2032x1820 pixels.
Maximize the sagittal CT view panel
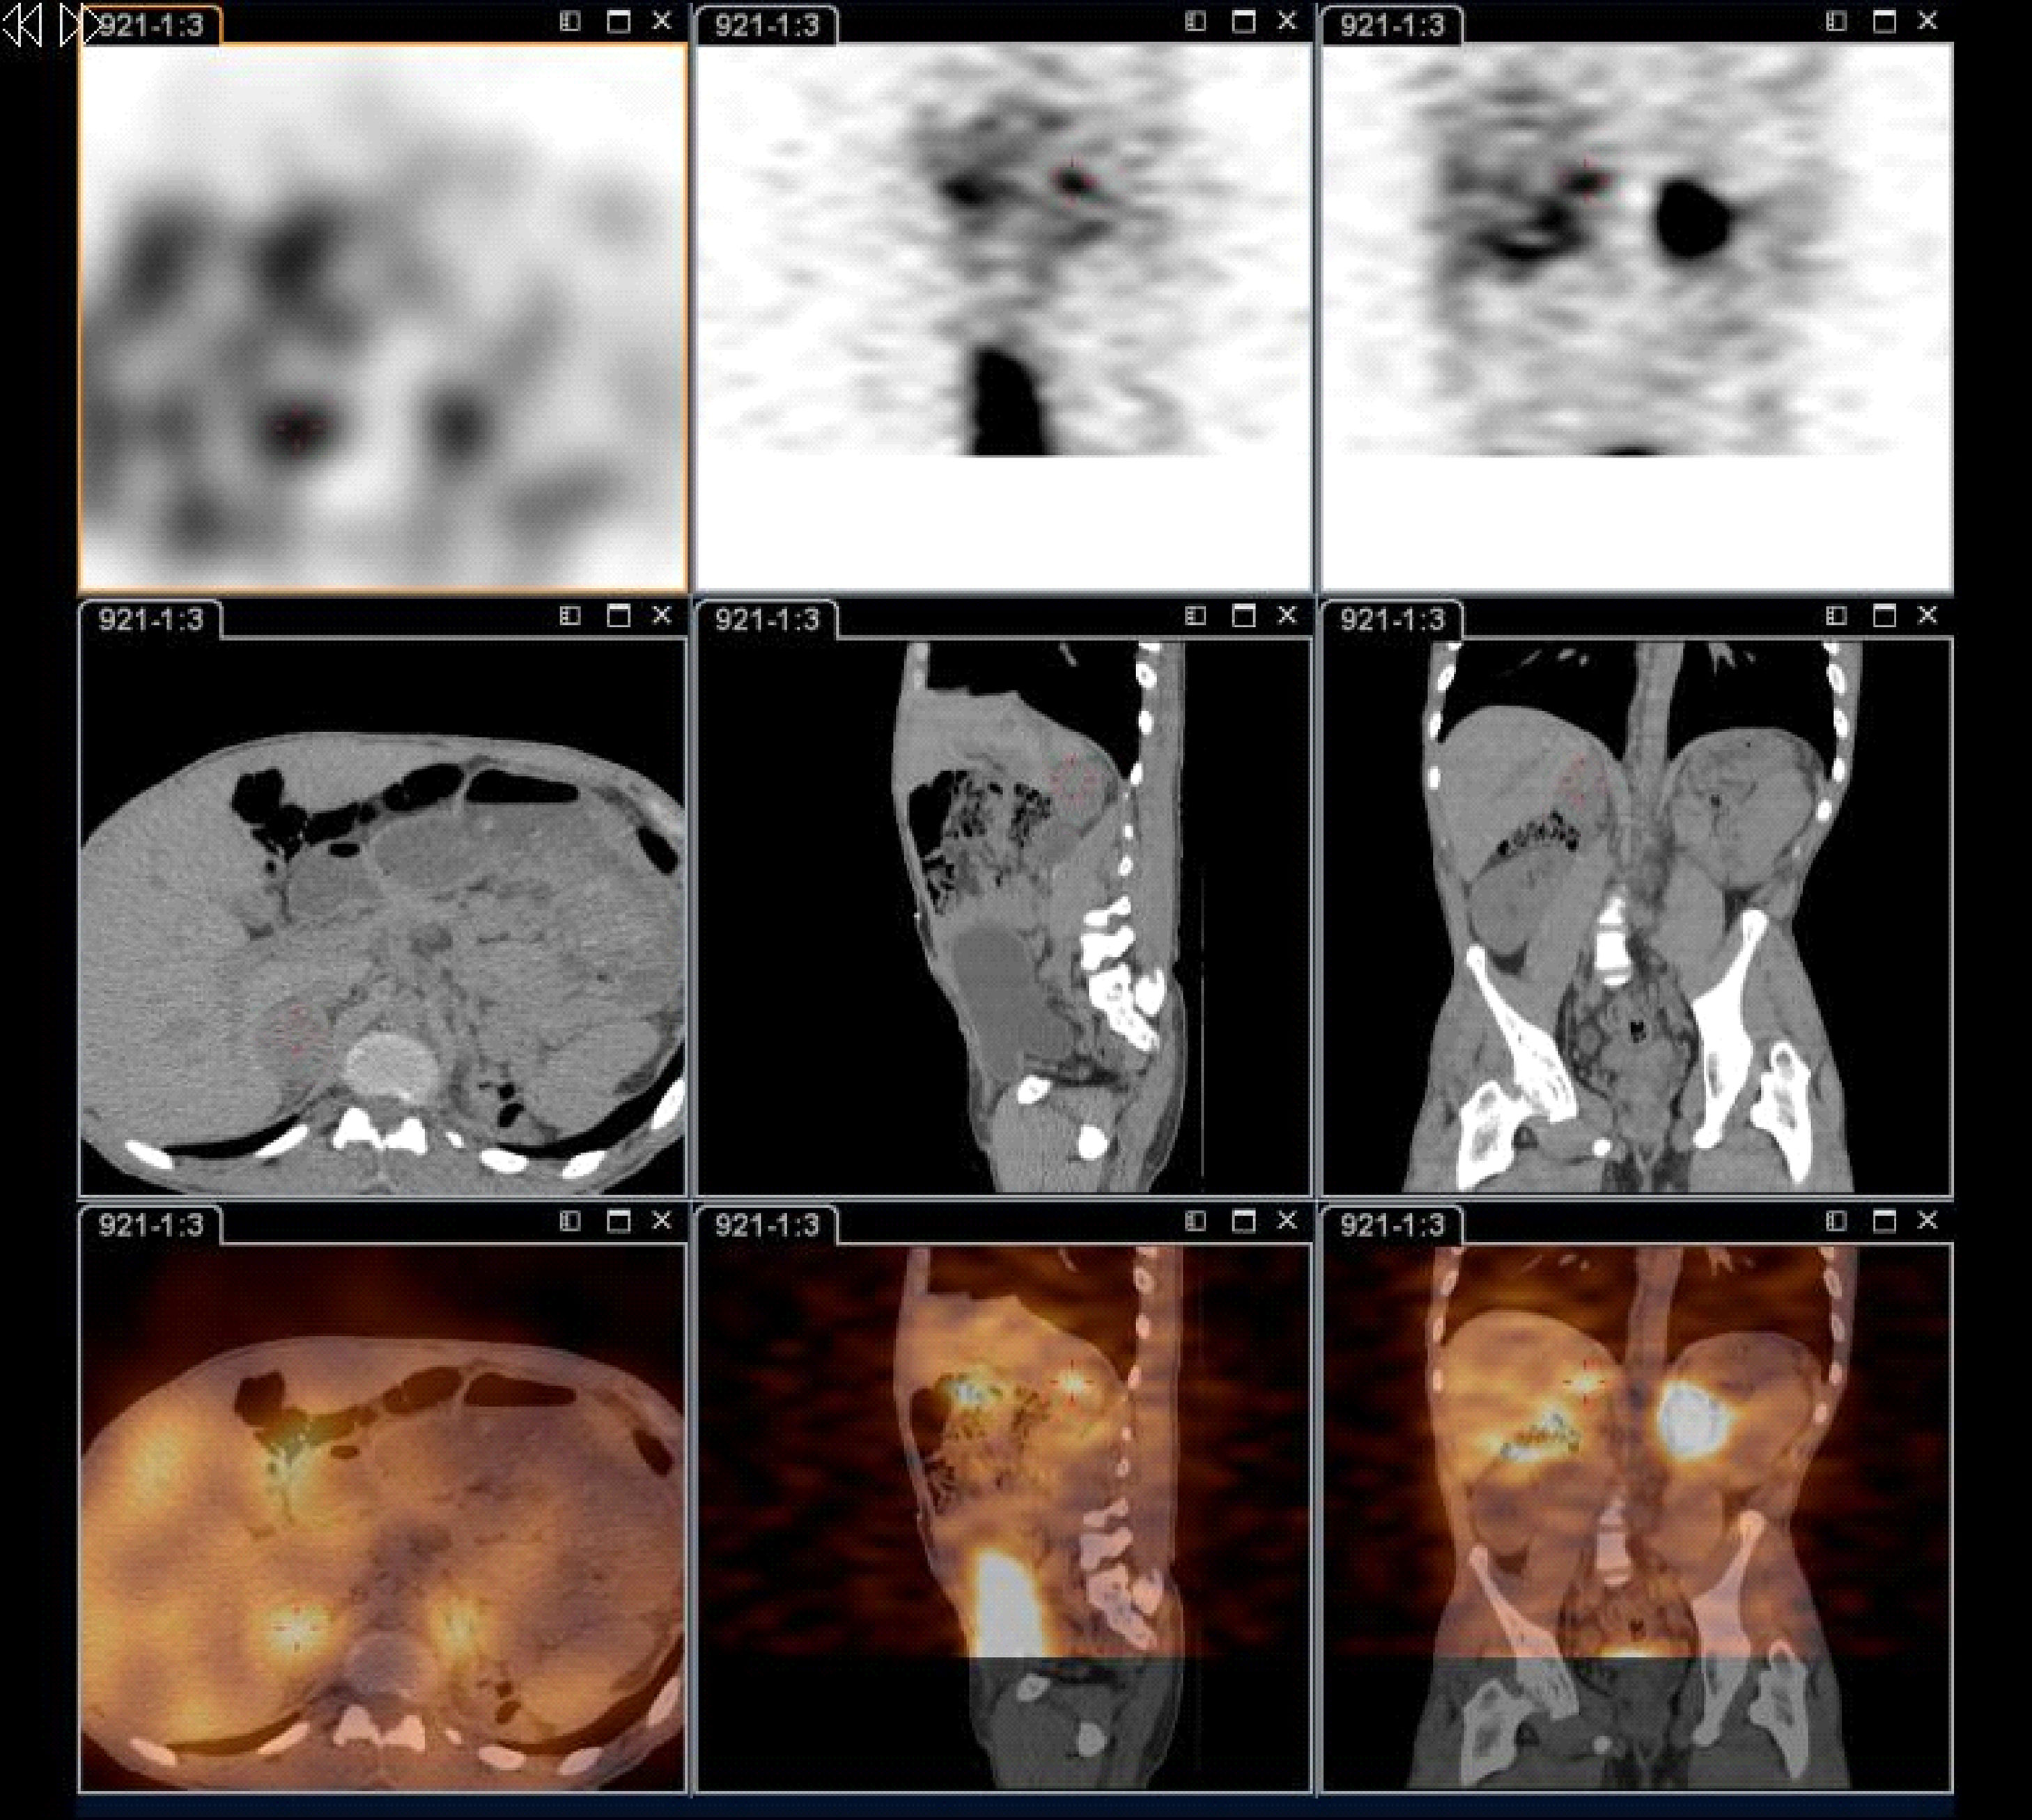click(1243, 616)
